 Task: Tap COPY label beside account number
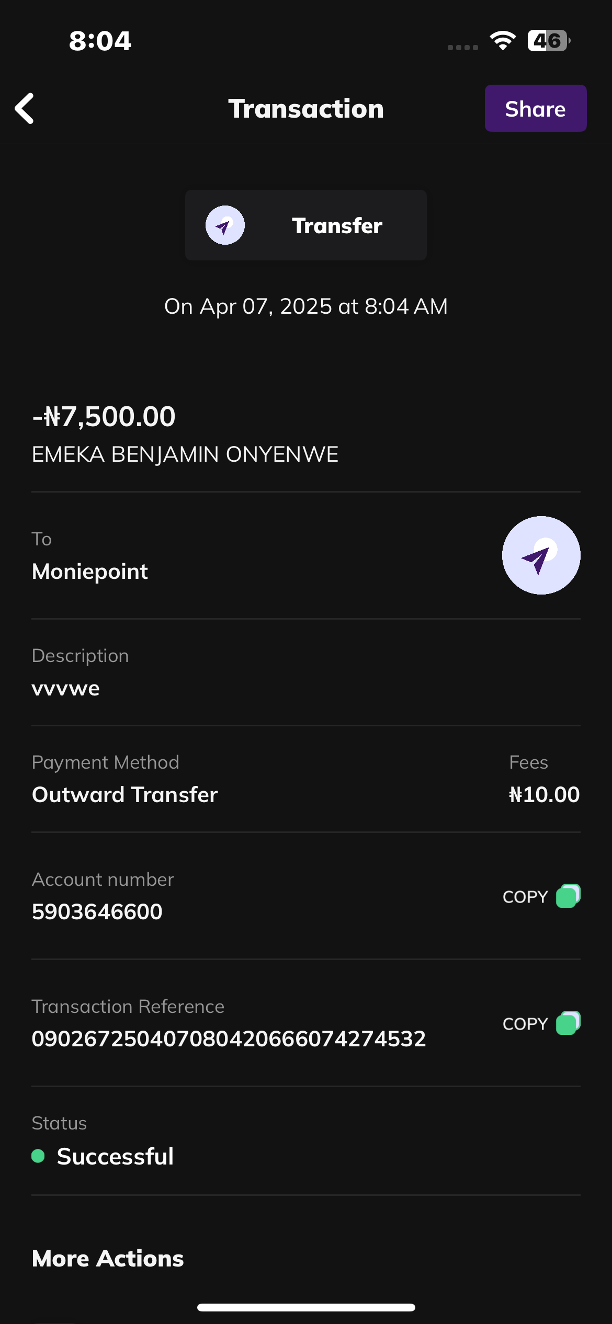(x=525, y=897)
